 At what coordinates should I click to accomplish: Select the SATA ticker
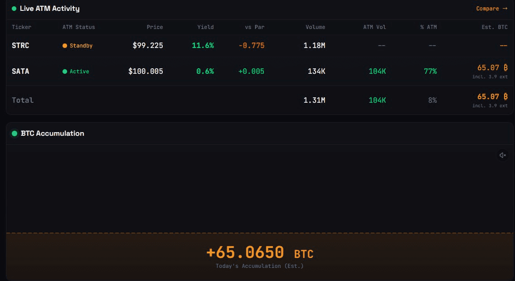(x=20, y=71)
